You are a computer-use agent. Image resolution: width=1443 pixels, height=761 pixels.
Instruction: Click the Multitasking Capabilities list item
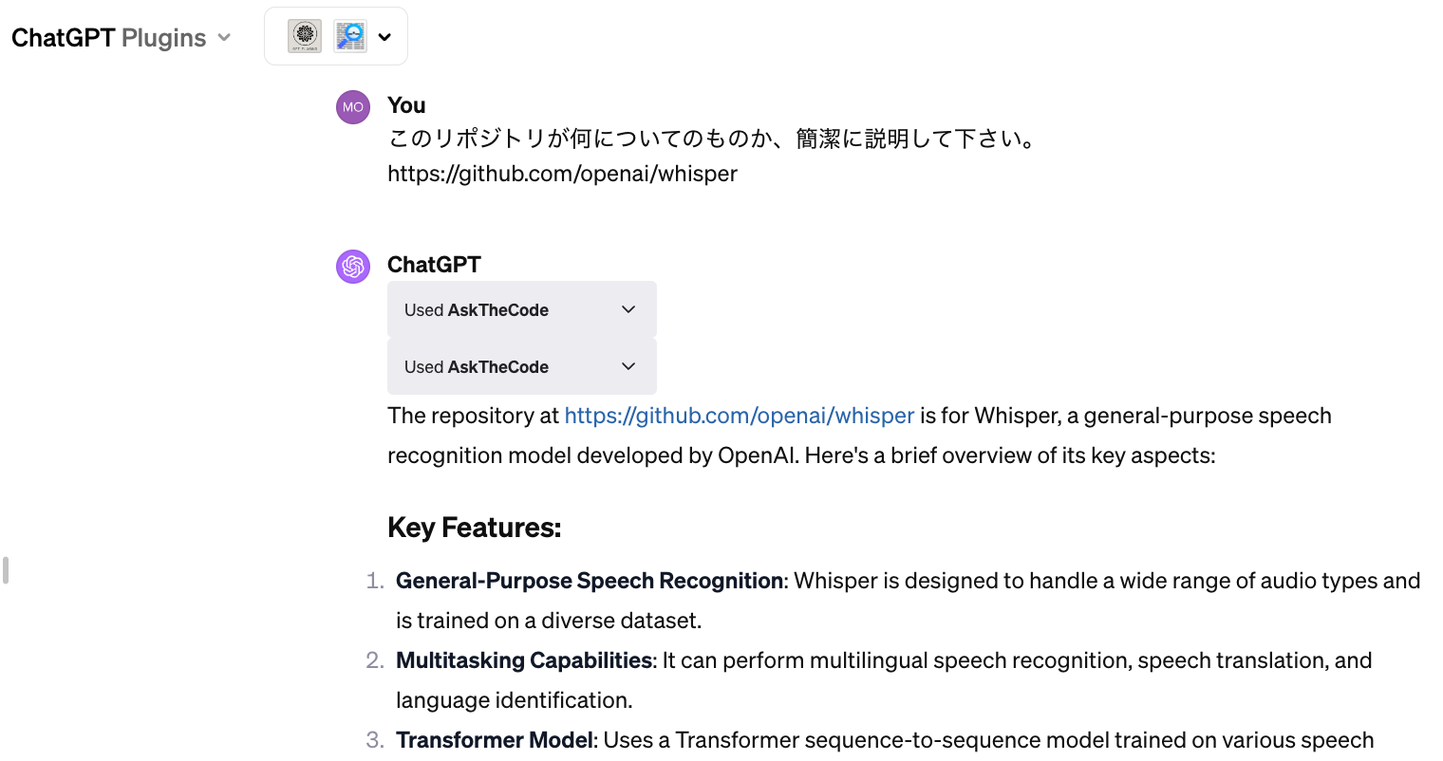pos(524,660)
